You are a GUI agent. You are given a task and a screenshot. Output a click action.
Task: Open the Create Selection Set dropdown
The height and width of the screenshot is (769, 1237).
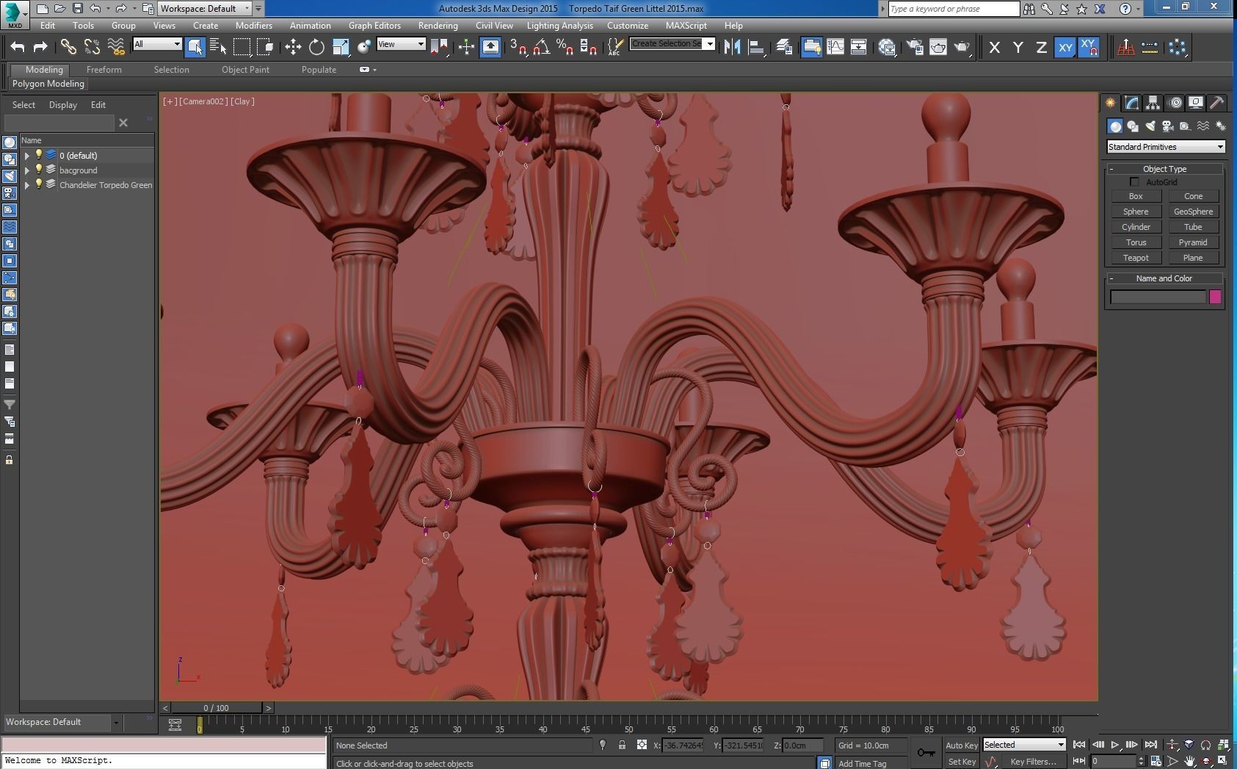(x=672, y=44)
